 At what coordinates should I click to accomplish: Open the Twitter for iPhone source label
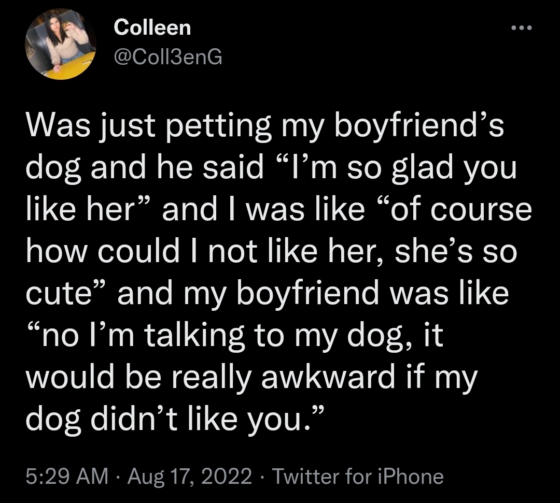pos(357,477)
